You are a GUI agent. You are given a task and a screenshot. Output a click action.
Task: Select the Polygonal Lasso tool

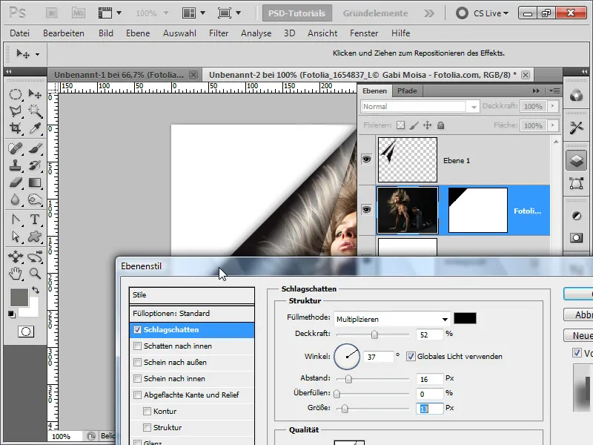pyautogui.click(x=15, y=111)
